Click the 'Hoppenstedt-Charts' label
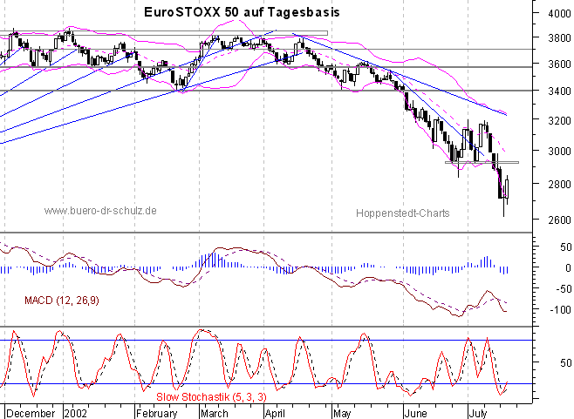Image resolution: width=574 pixels, height=419 pixels. pyautogui.click(x=403, y=213)
